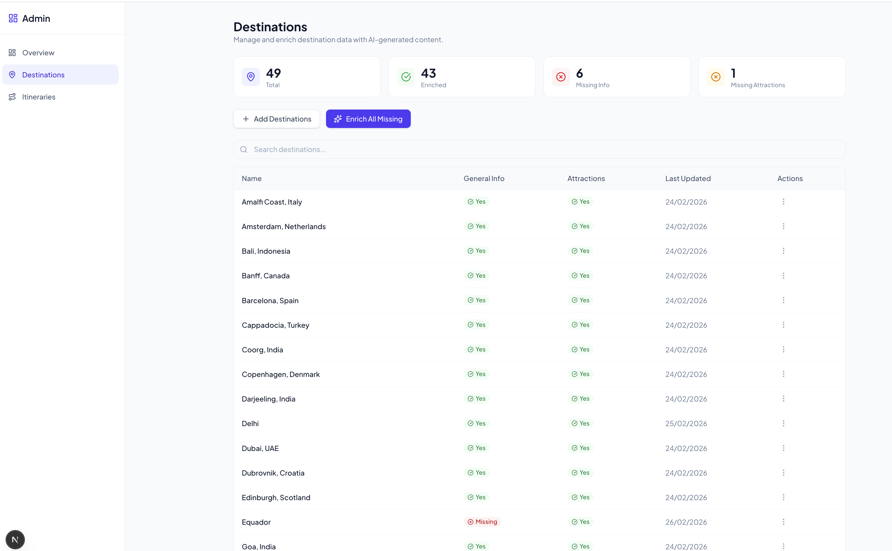
Task: Focus the Search destinations field
Action: (539, 149)
